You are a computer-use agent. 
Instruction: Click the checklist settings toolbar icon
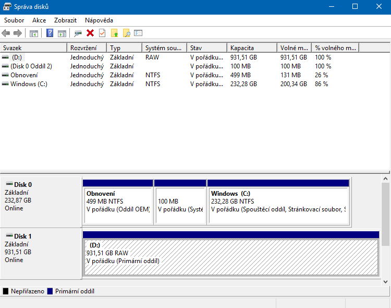(x=138, y=33)
